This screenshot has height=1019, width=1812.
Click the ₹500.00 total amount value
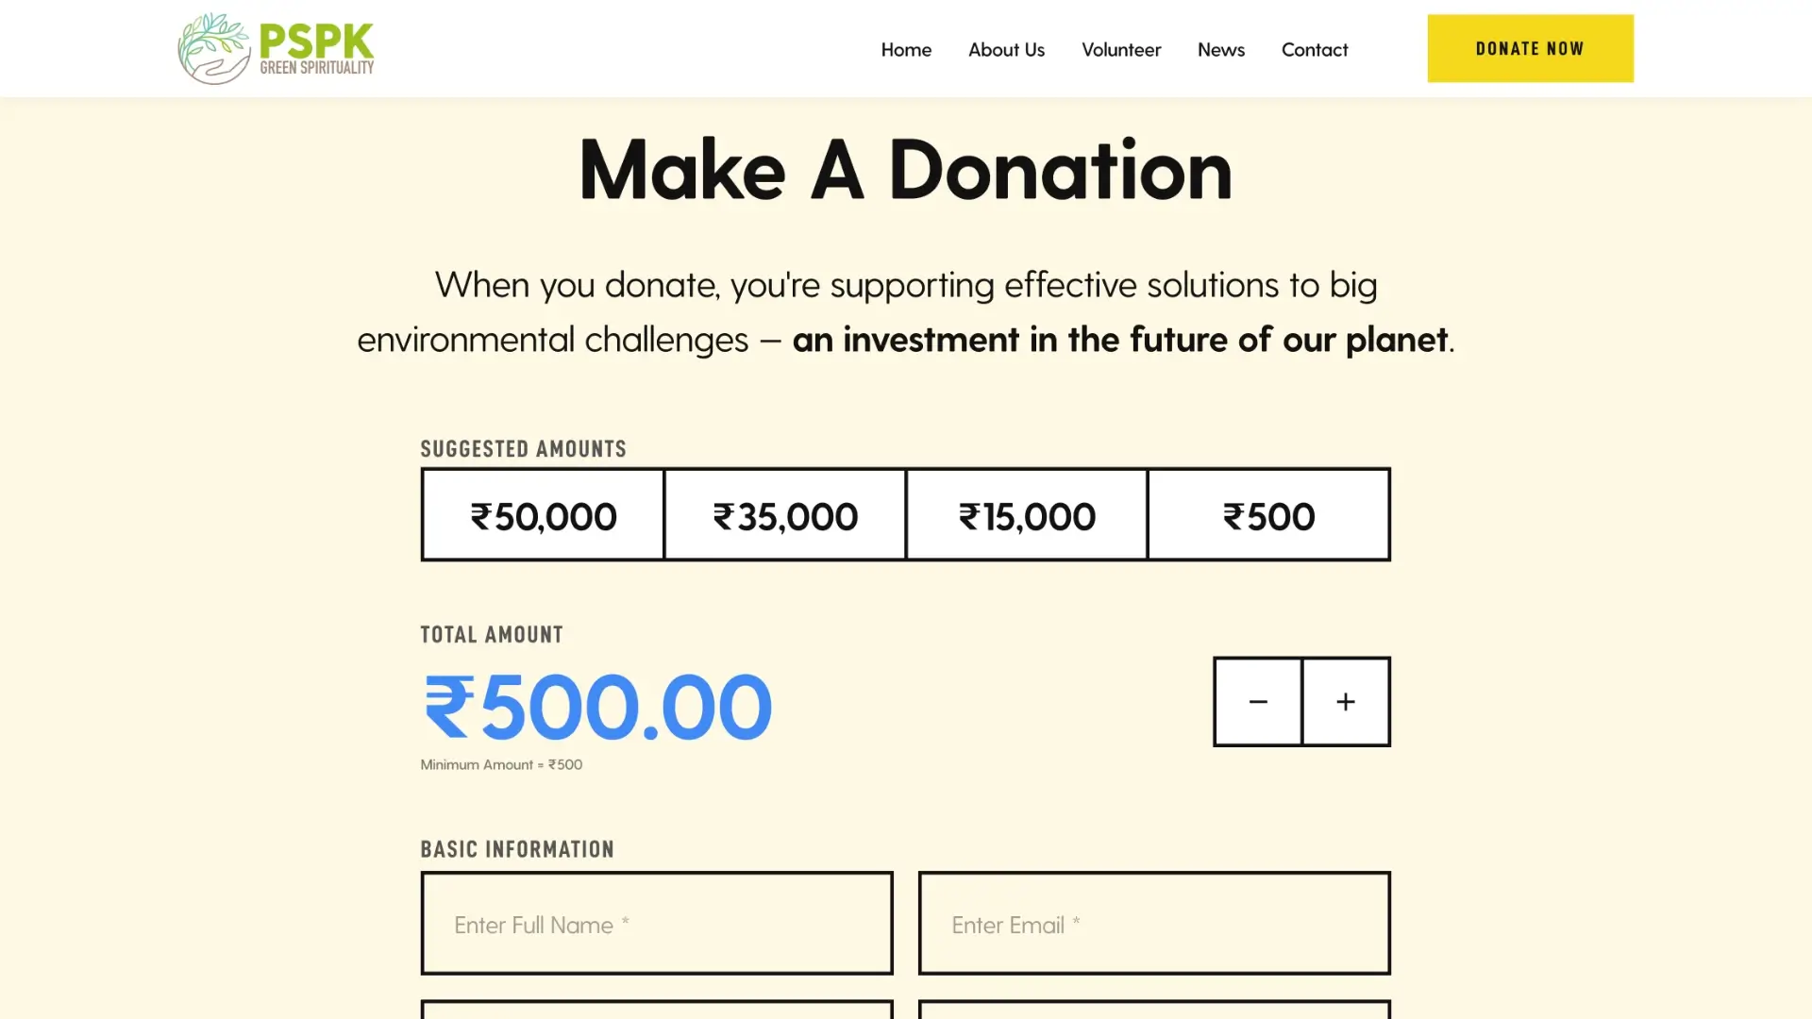[x=598, y=707]
